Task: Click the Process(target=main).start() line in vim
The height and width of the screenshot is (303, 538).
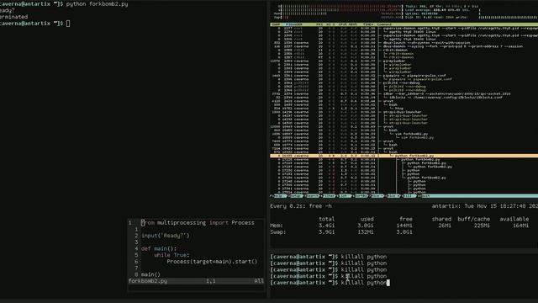Action: (212, 262)
